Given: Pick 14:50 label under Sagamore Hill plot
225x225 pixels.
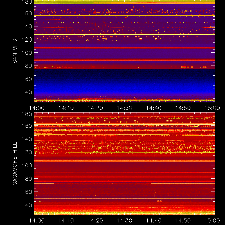Looking at the screenshot, I should click(183, 220).
